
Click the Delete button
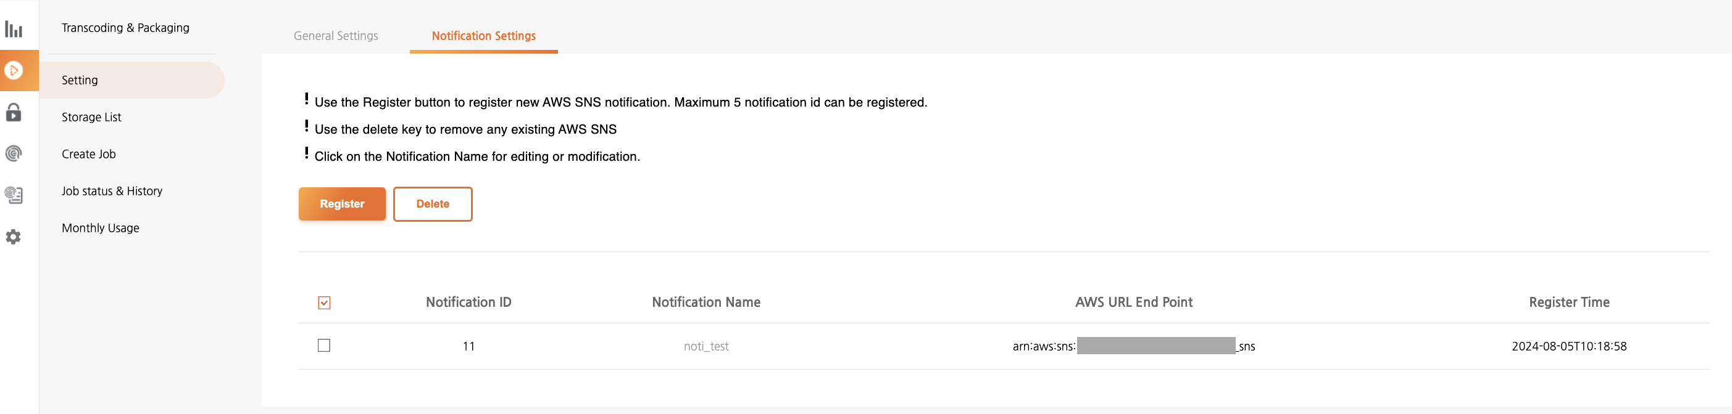click(x=432, y=204)
